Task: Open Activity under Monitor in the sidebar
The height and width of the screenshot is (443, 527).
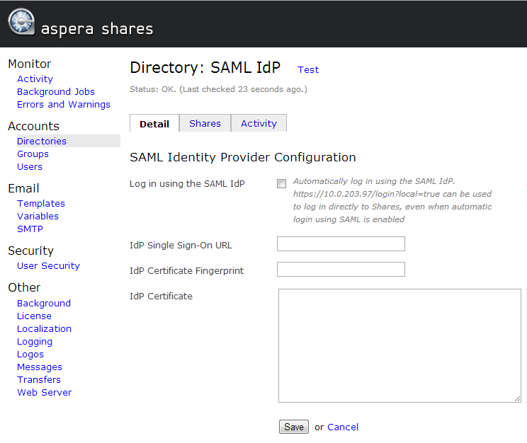Action: pos(35,79)
